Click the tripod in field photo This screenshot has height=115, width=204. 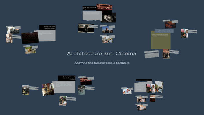[x=31, y=50]
